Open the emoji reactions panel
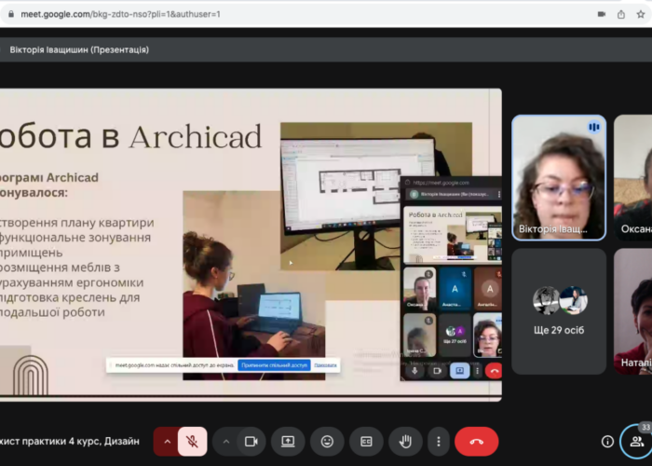 click(x=327, y=442)
